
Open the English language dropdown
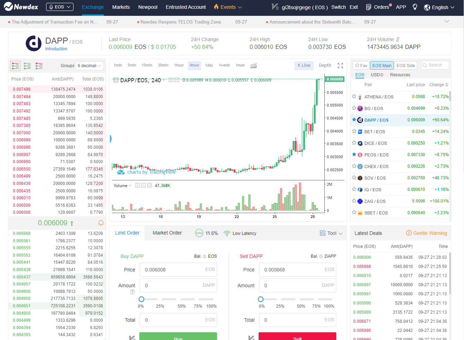point(439,7)
